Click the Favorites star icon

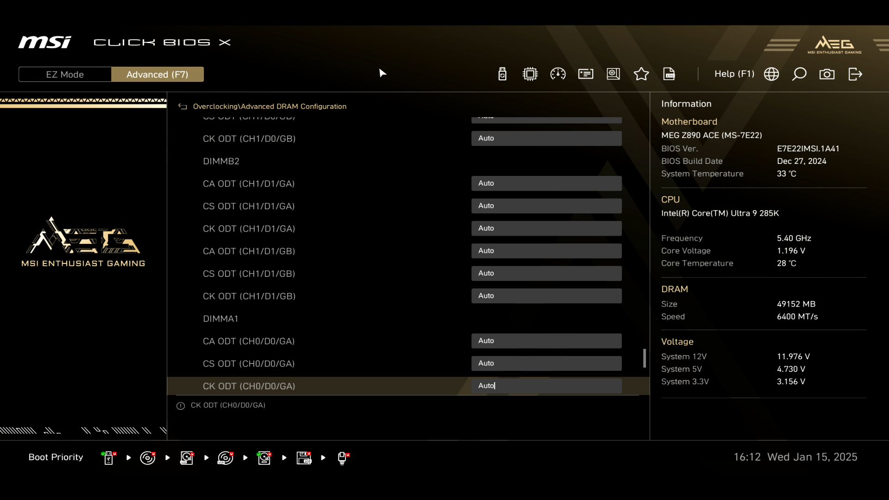(x=641, y=74)
